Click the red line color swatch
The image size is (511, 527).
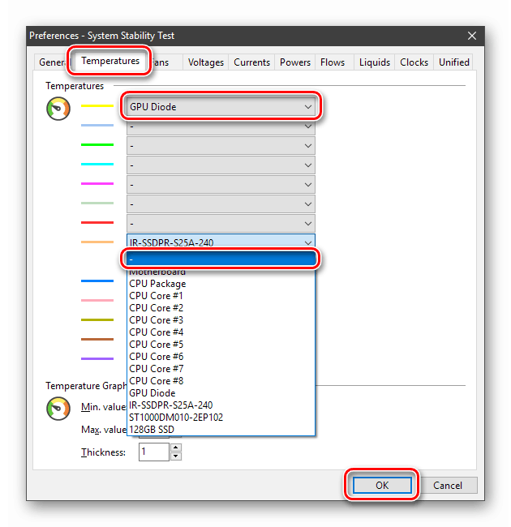(x=97, y=222)
